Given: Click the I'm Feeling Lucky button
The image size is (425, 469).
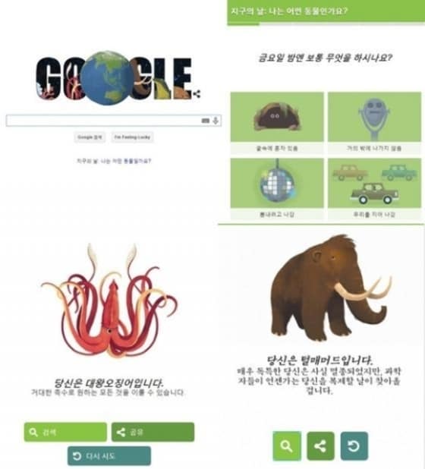Looking at the screenshot, I should 132,137.
